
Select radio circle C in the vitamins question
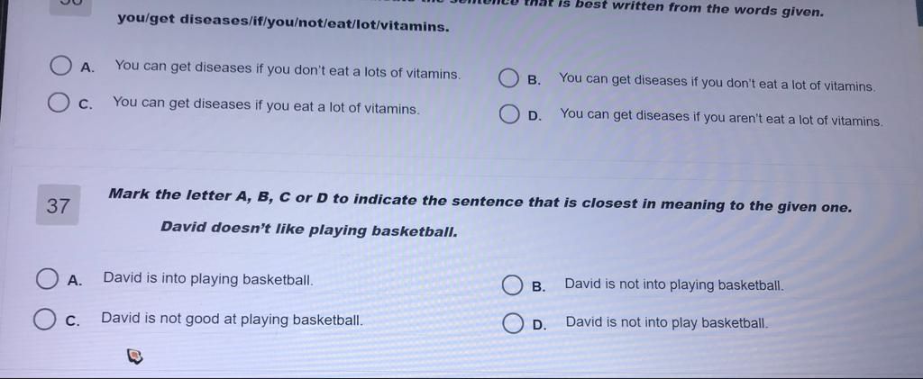coord(58,104)
